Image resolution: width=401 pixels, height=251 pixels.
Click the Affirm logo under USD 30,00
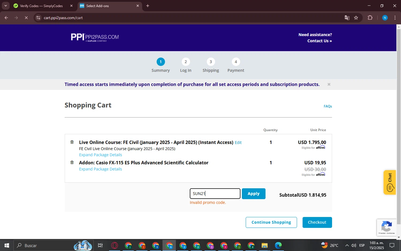coord(321,174)
